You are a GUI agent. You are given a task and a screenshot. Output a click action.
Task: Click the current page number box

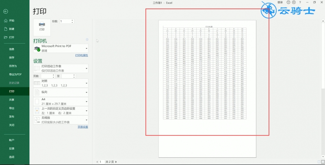click(102, 162)
